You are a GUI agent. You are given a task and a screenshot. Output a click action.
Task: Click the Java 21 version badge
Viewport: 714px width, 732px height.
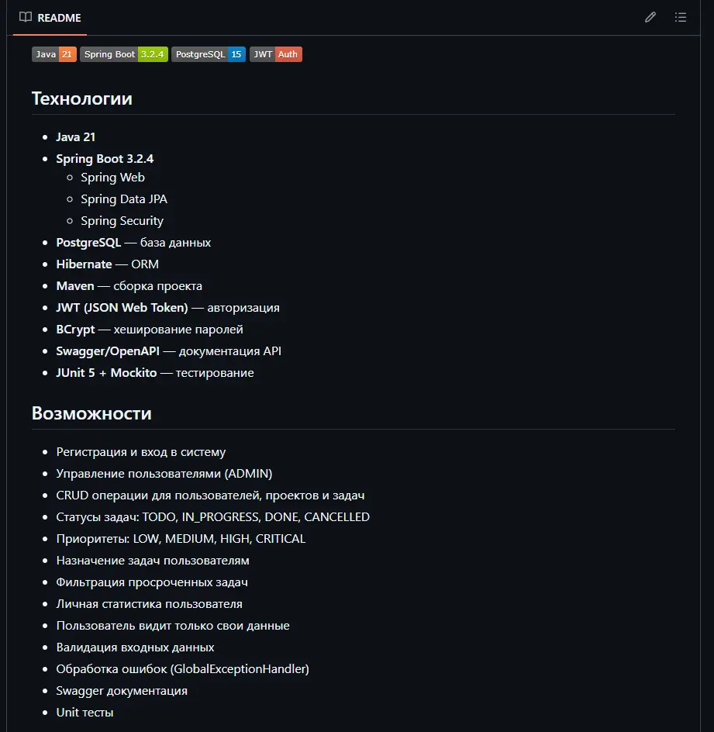tap(53, 54)
